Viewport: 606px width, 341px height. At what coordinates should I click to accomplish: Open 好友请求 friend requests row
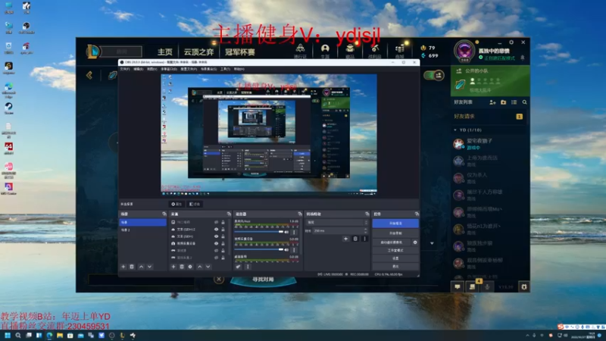click(x=489, y=117)
